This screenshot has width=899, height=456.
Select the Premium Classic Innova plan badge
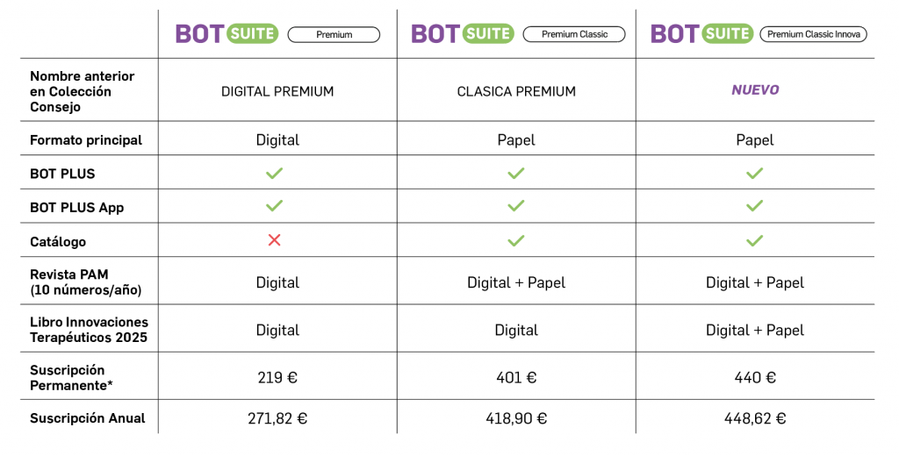[814, 34]
